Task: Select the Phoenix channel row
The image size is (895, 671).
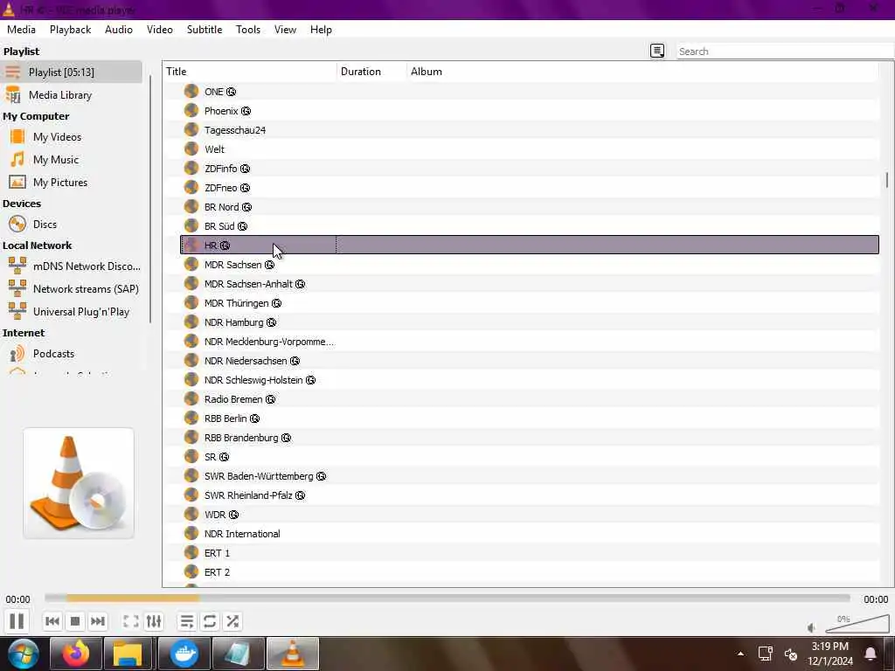Action: point(529,111)
